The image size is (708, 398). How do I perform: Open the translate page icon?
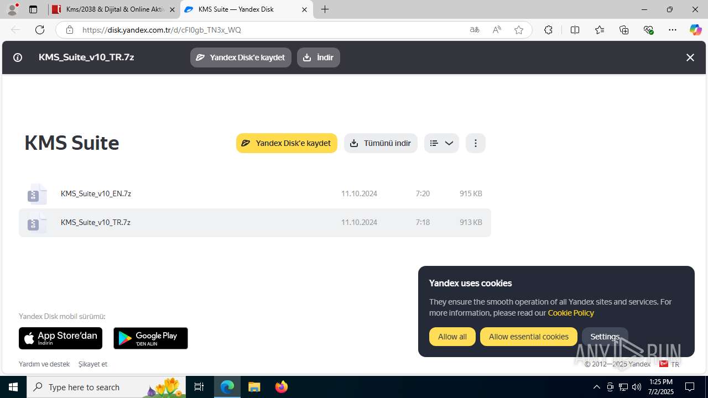475,30
